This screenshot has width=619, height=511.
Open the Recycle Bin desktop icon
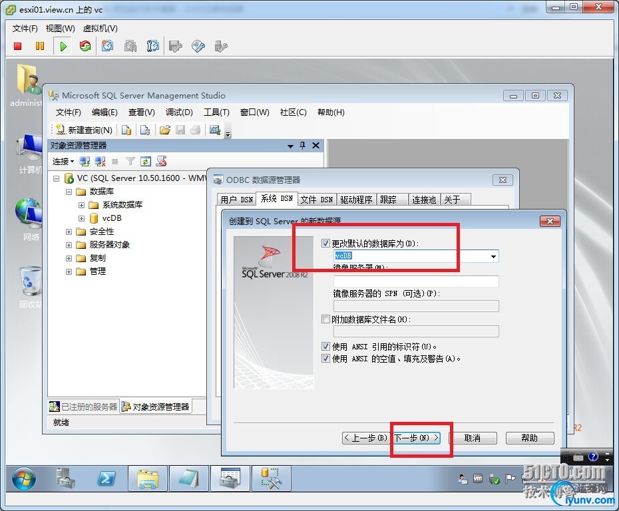pos(30,287)
